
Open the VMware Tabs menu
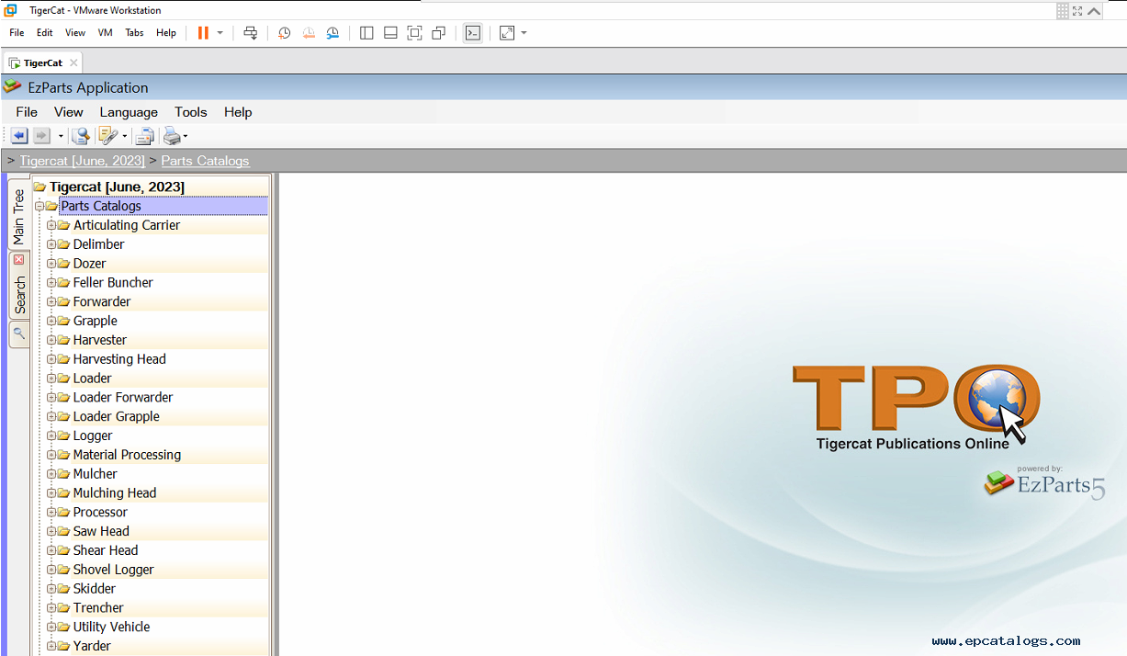pyautogui.click(x=134, y=33)
